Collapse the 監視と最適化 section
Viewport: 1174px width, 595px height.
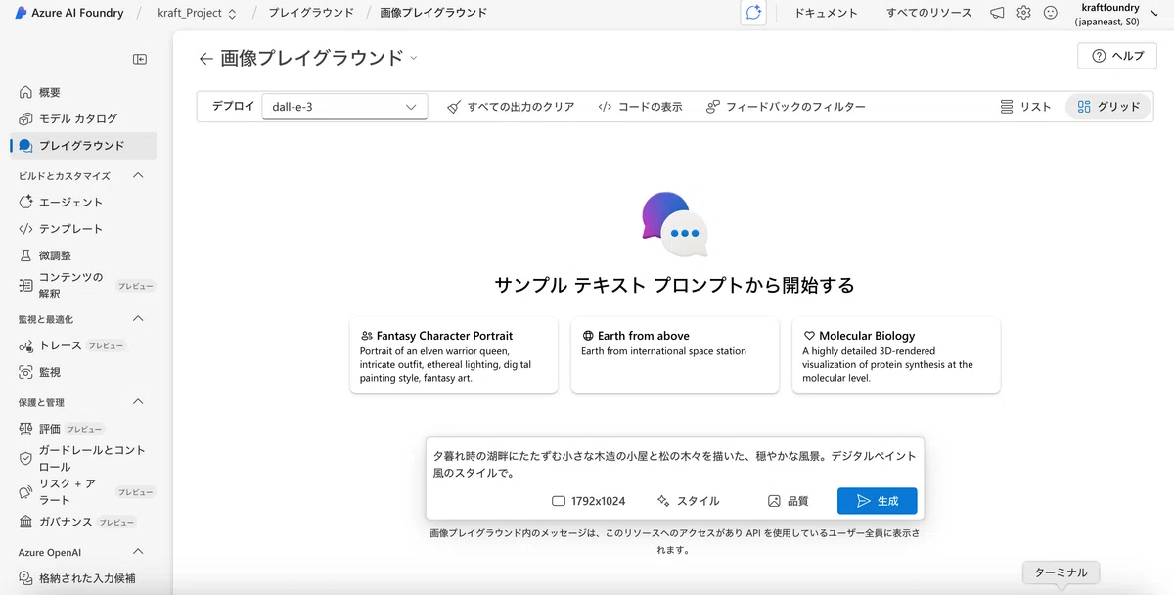(138, 319)
